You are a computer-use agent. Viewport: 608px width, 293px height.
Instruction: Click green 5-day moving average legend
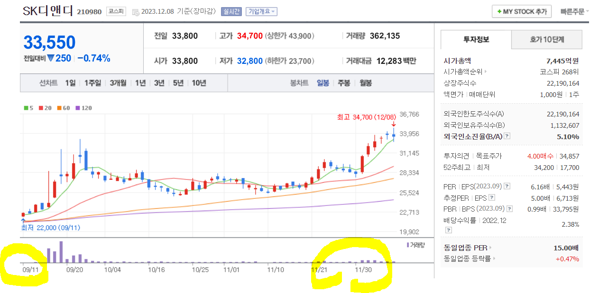(28, 108)
